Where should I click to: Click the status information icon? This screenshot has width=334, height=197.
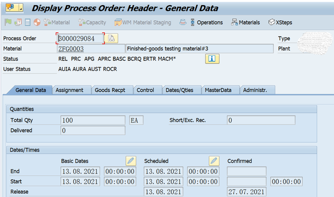[x=212, y=59]
